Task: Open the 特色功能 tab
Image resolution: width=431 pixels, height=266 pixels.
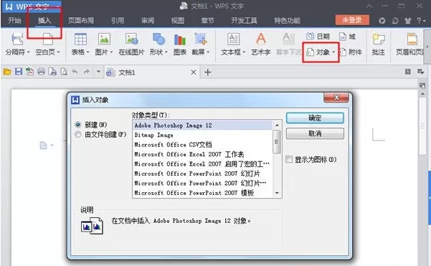Action: [288, 21]
